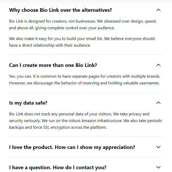The image size is (172, 172).
Task: Collapse the 'Why choose Bio Link' chevron
Action: pyautogui.click(x=158, y=10)
